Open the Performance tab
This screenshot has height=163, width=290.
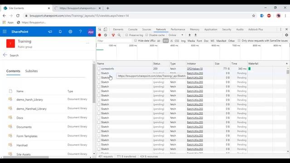178,29
